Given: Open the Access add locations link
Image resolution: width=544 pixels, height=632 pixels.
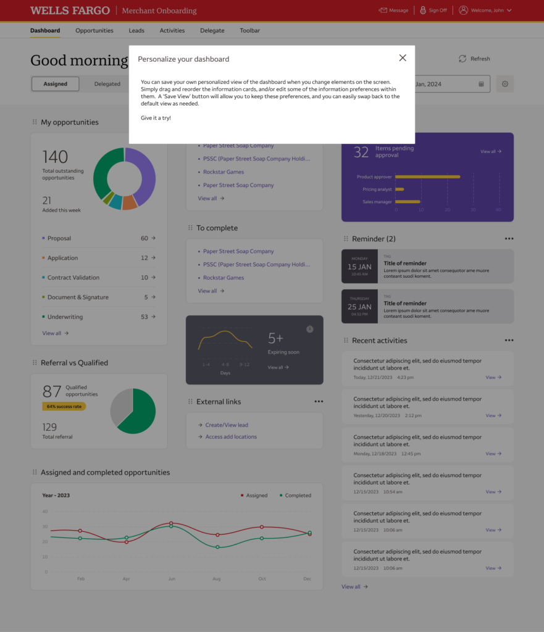Looking at the screenshot, I should pos(231,436).
